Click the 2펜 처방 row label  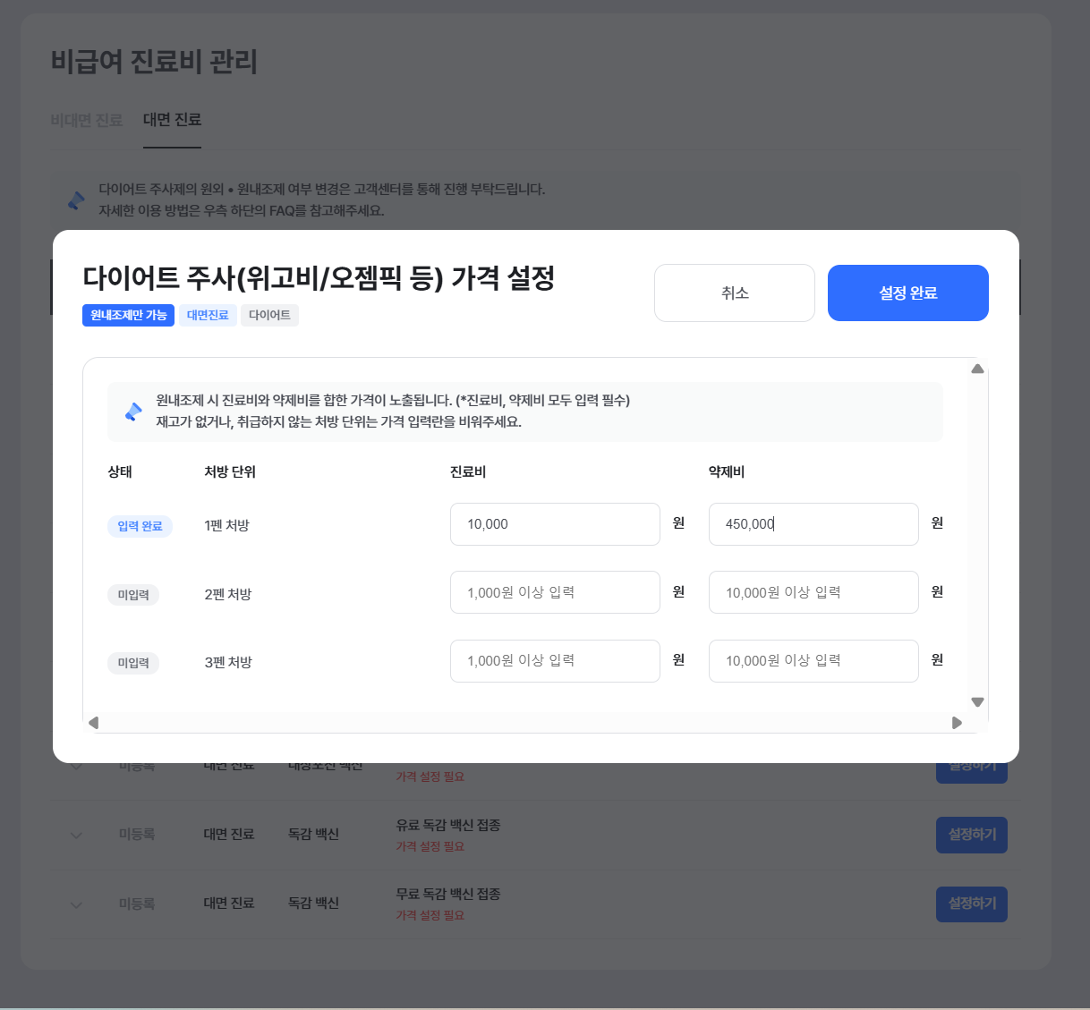click(x=228, y=594)
